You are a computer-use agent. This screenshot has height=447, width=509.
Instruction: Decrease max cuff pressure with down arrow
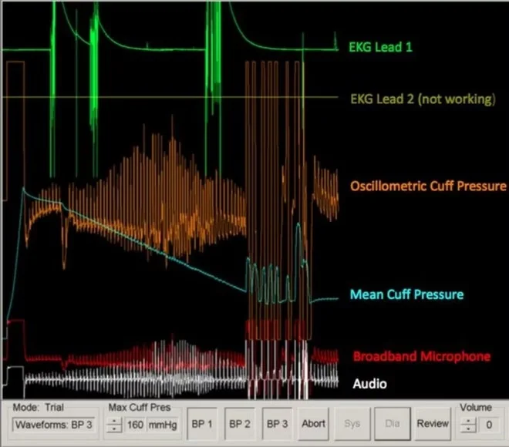coord(114,429)
